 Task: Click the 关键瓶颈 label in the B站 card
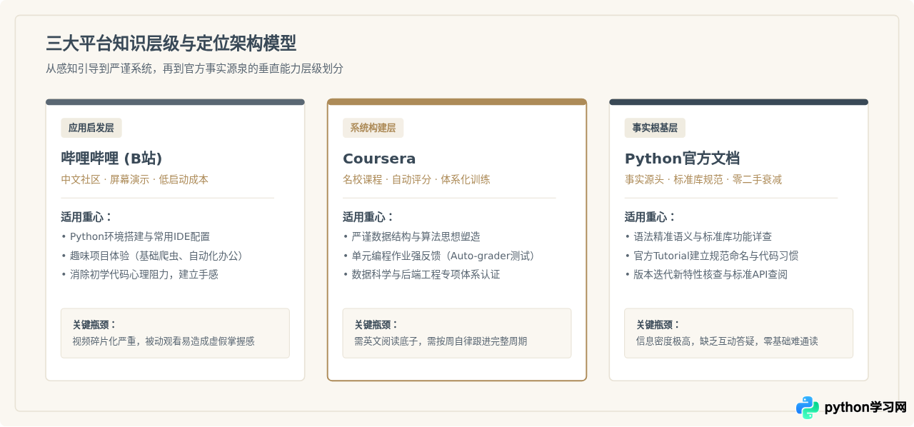coord(94,324)
